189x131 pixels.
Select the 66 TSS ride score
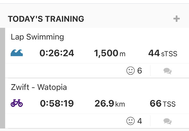163,104
